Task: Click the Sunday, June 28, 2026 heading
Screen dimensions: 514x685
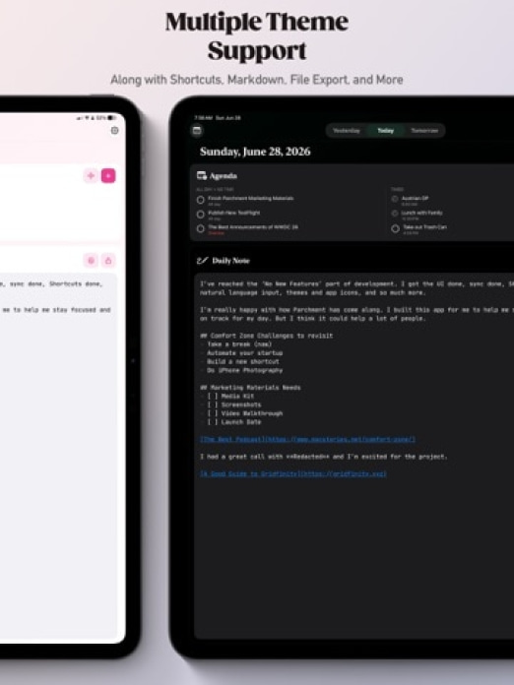Action: click(255, 152)
